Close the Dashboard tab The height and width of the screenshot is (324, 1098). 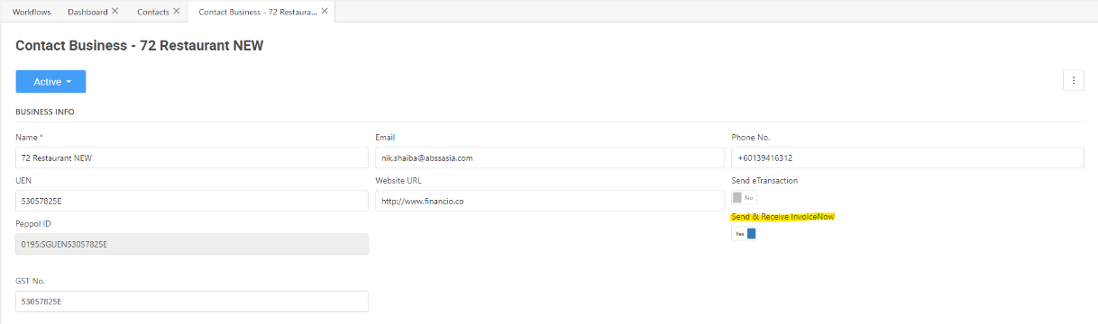click(114, 12)
